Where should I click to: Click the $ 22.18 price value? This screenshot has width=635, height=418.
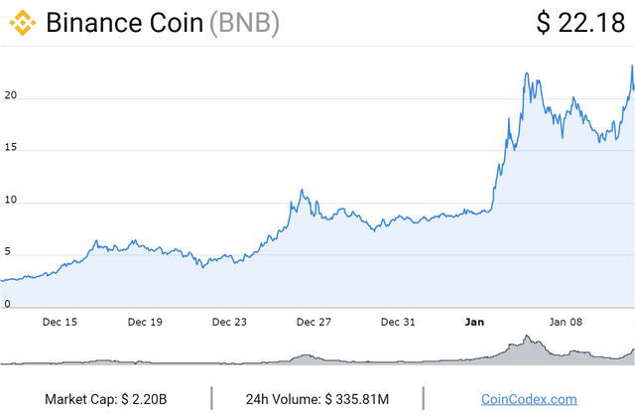[x=580, y=22]
